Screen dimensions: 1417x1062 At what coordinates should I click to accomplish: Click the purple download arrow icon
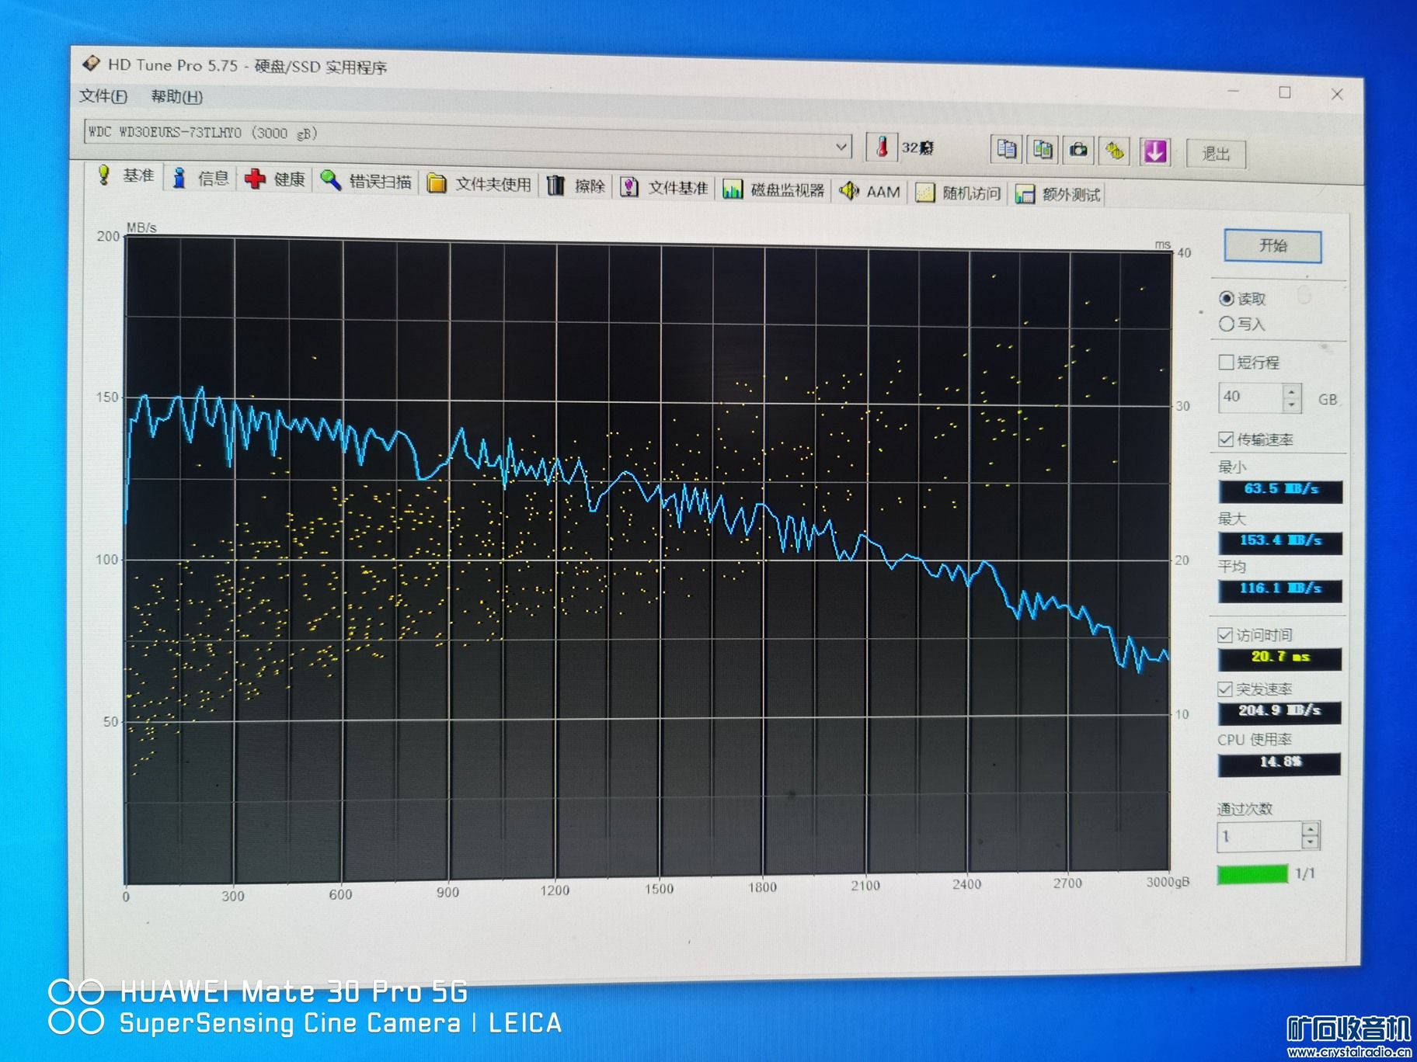(x=1154, y=152)
